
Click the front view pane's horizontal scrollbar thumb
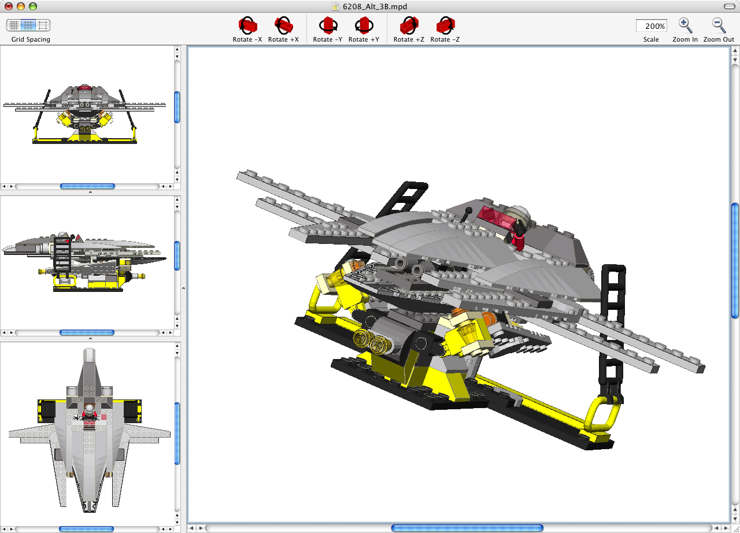(x=88, y=186)
